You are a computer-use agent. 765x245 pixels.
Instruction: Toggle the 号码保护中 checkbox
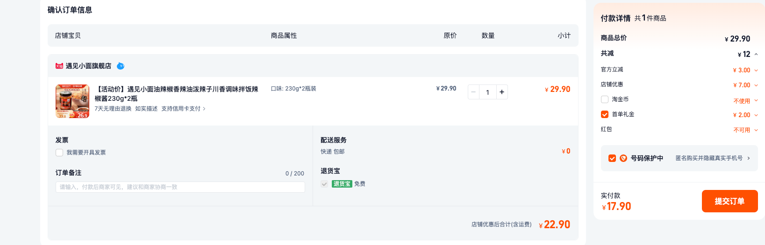612,158
